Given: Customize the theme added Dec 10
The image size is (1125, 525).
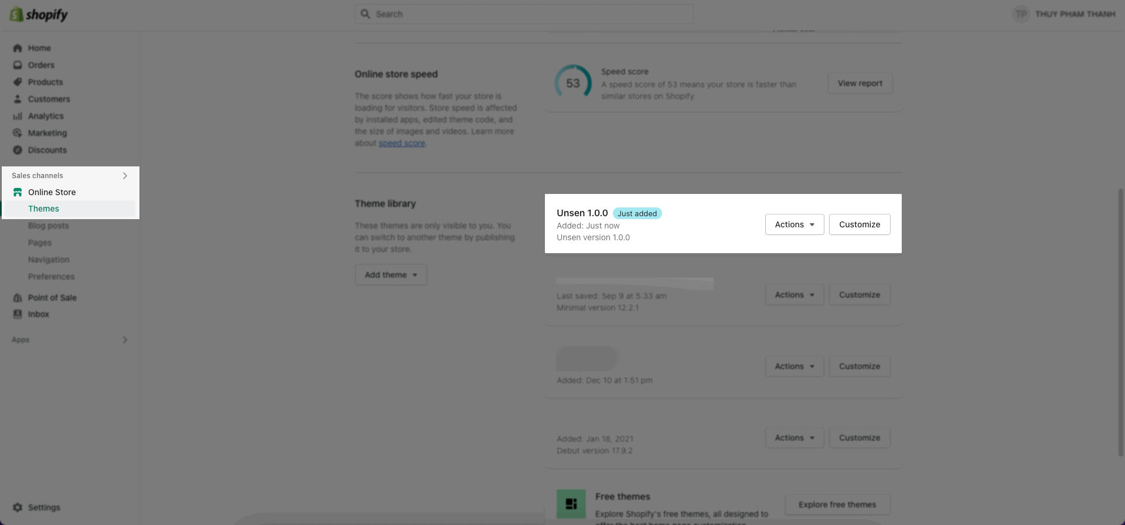Looking at the screenshot, I should click(x=860, y=366).
